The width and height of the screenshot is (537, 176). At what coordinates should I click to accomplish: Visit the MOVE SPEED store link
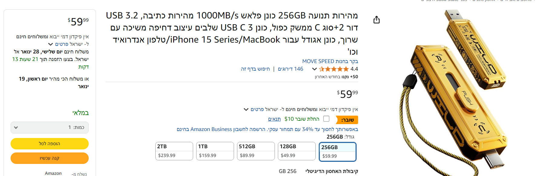(330, 61)
